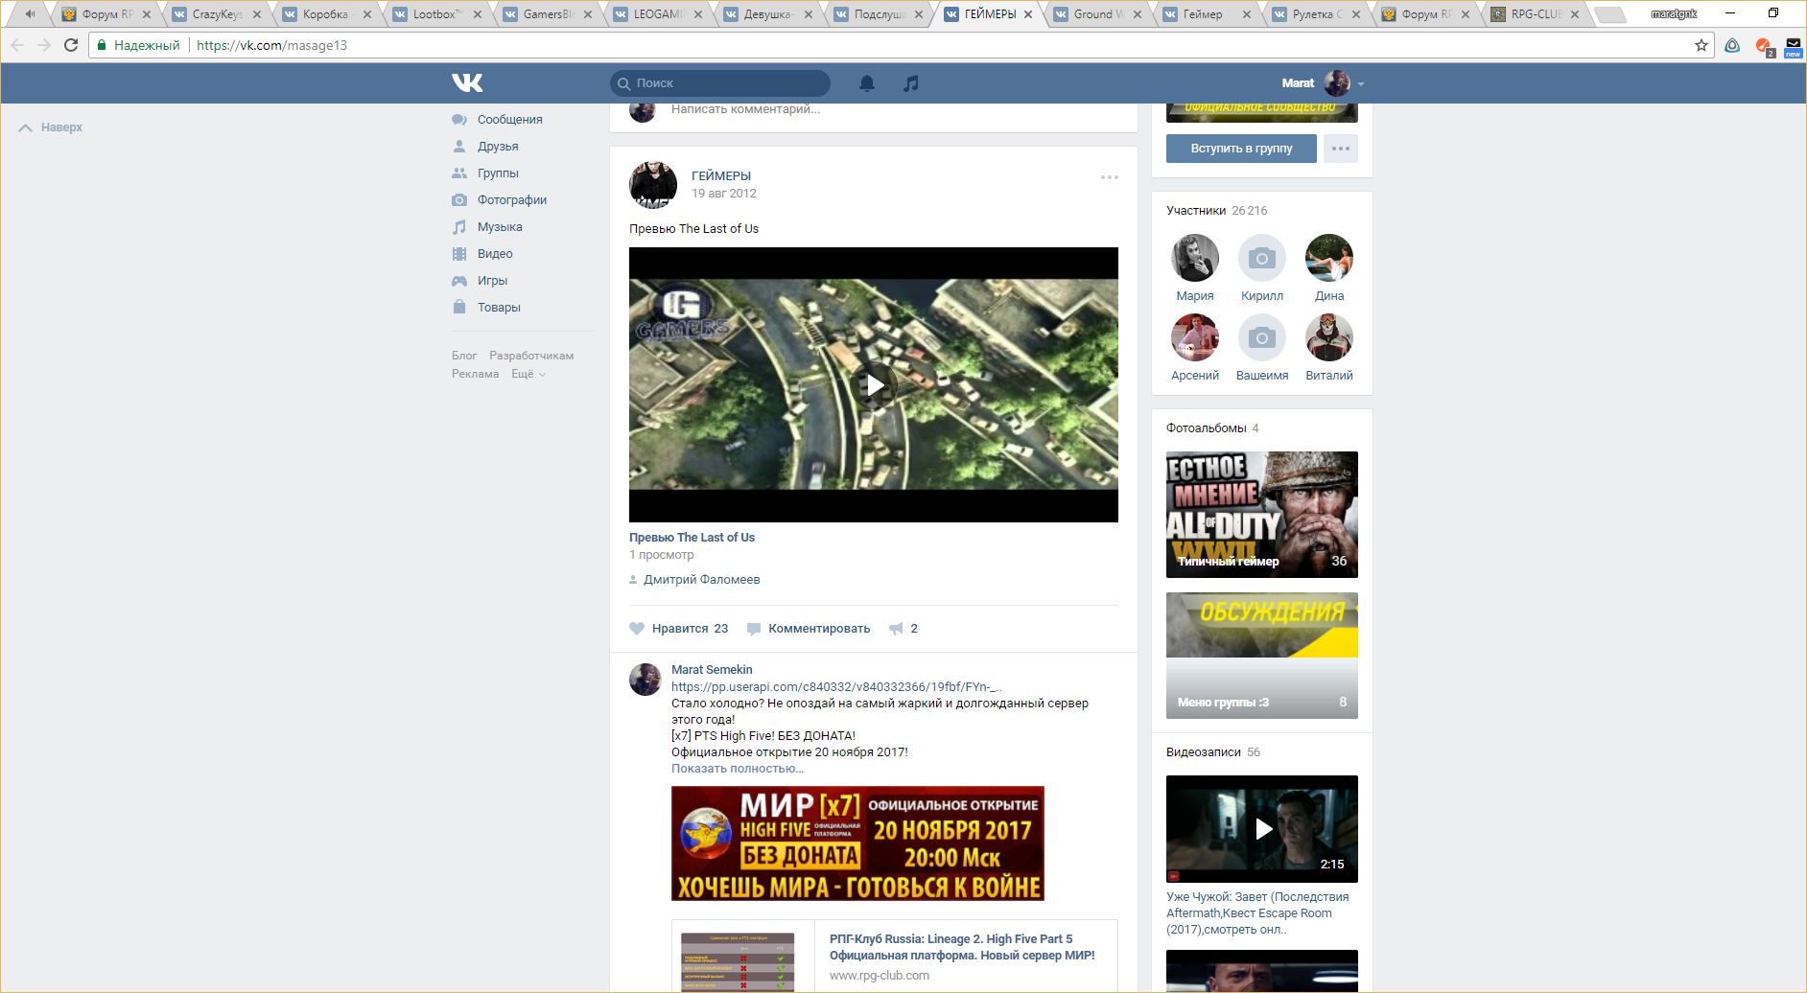Click Арсений's member avatar
Viewport: 1807px width, 993px height.
(1195, 337)
